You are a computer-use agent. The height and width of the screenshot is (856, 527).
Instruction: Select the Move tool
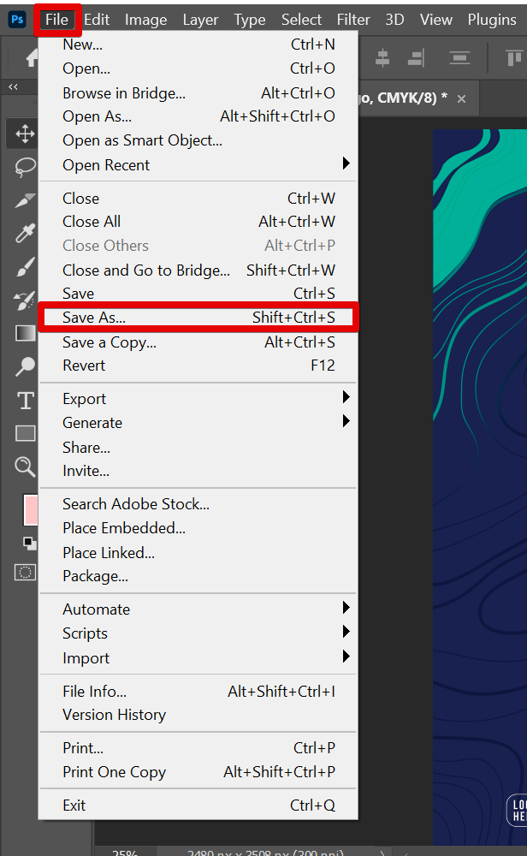(x=25, y=134)
